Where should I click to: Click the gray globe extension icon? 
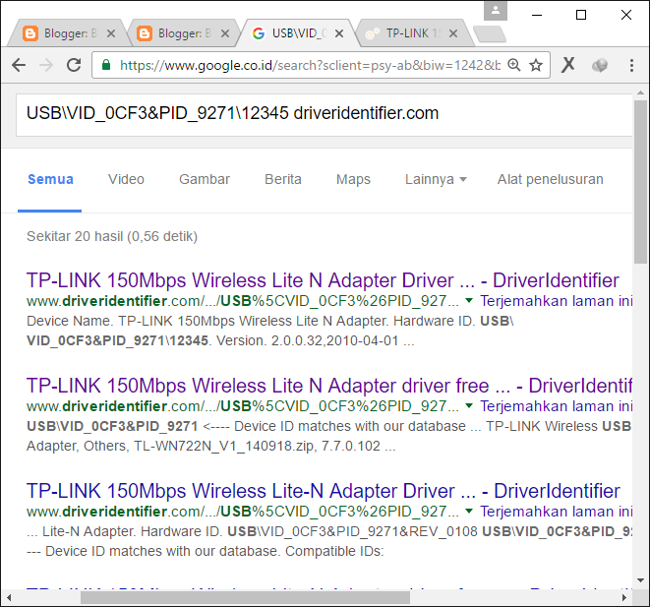[x=600, y=65]
